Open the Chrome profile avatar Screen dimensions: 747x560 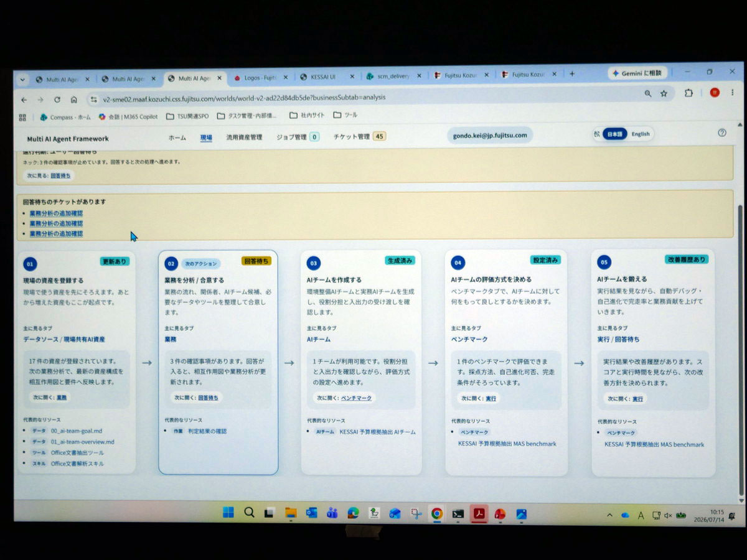click(714, 92)
